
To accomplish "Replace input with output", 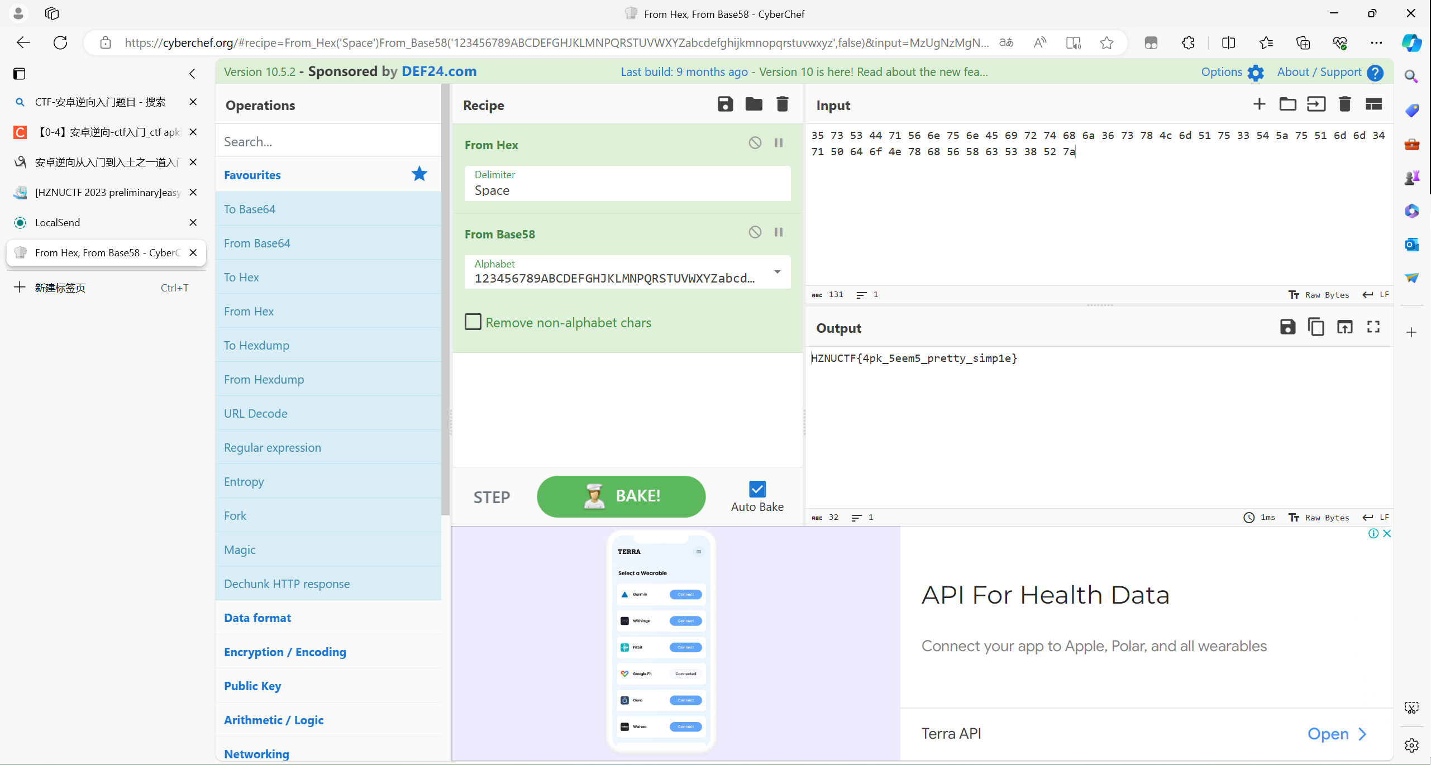I will click(x=1344, y=327).
